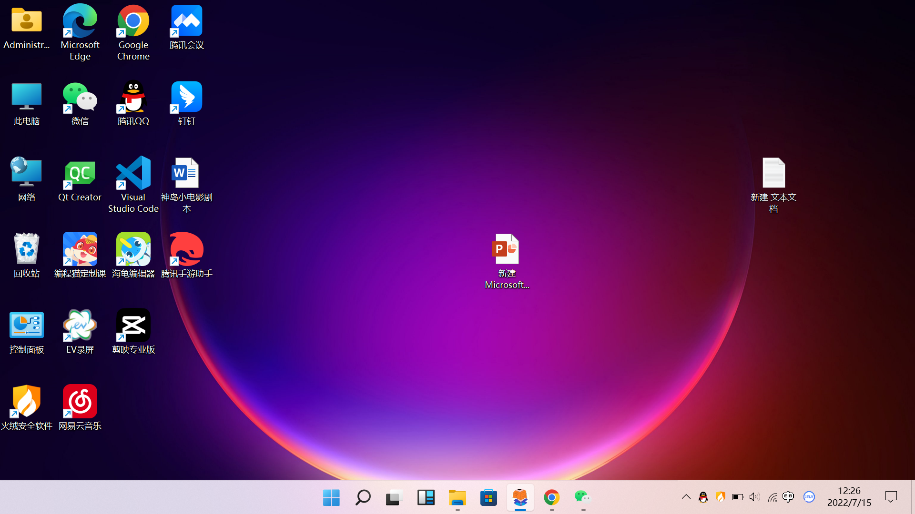The image size is (915, 514).
Task: Open the notification center
Action: click(x=891, y=497)
